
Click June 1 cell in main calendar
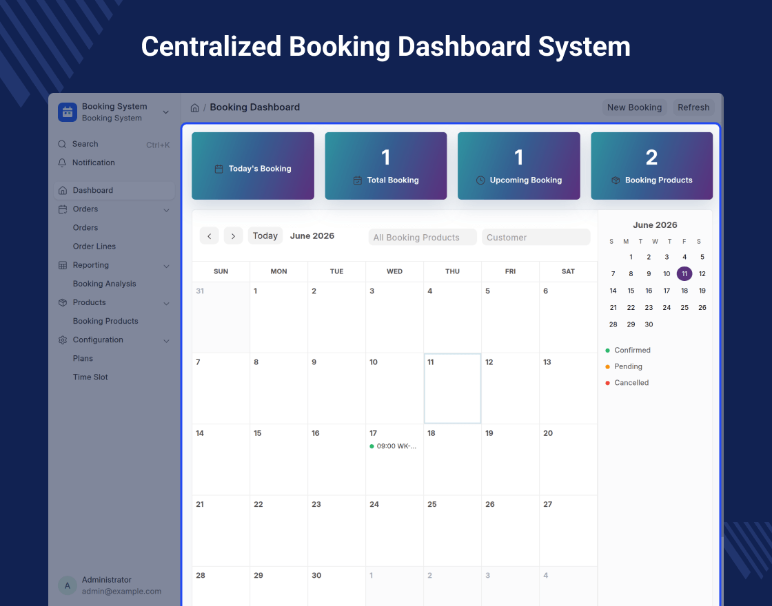click(278, 317)
